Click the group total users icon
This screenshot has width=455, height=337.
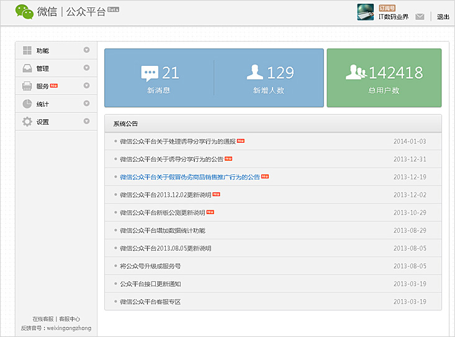[x=356, y=72]
